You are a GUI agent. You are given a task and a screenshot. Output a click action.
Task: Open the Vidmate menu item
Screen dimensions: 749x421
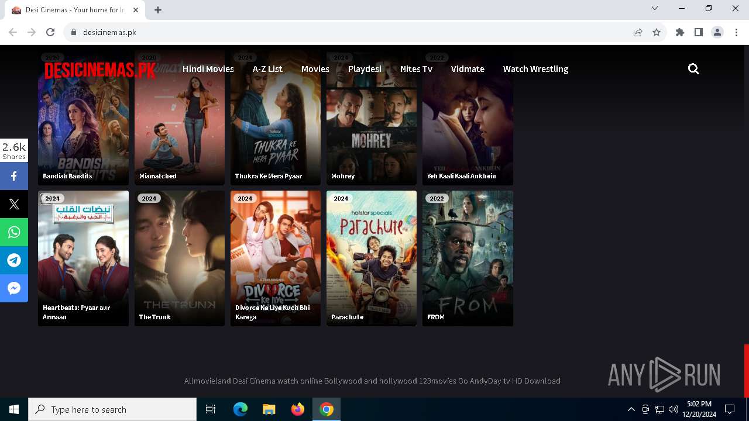(468, 69)
